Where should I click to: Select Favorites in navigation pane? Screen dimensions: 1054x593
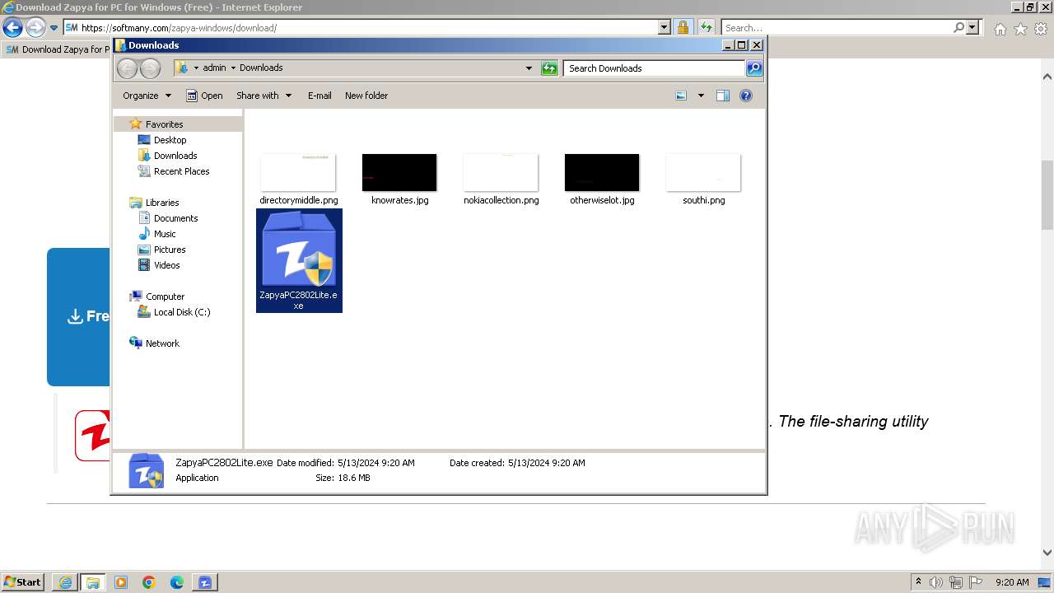click(164, 124)
